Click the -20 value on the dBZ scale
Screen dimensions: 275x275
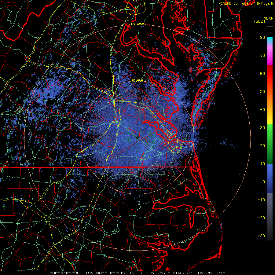pos(261,218)
